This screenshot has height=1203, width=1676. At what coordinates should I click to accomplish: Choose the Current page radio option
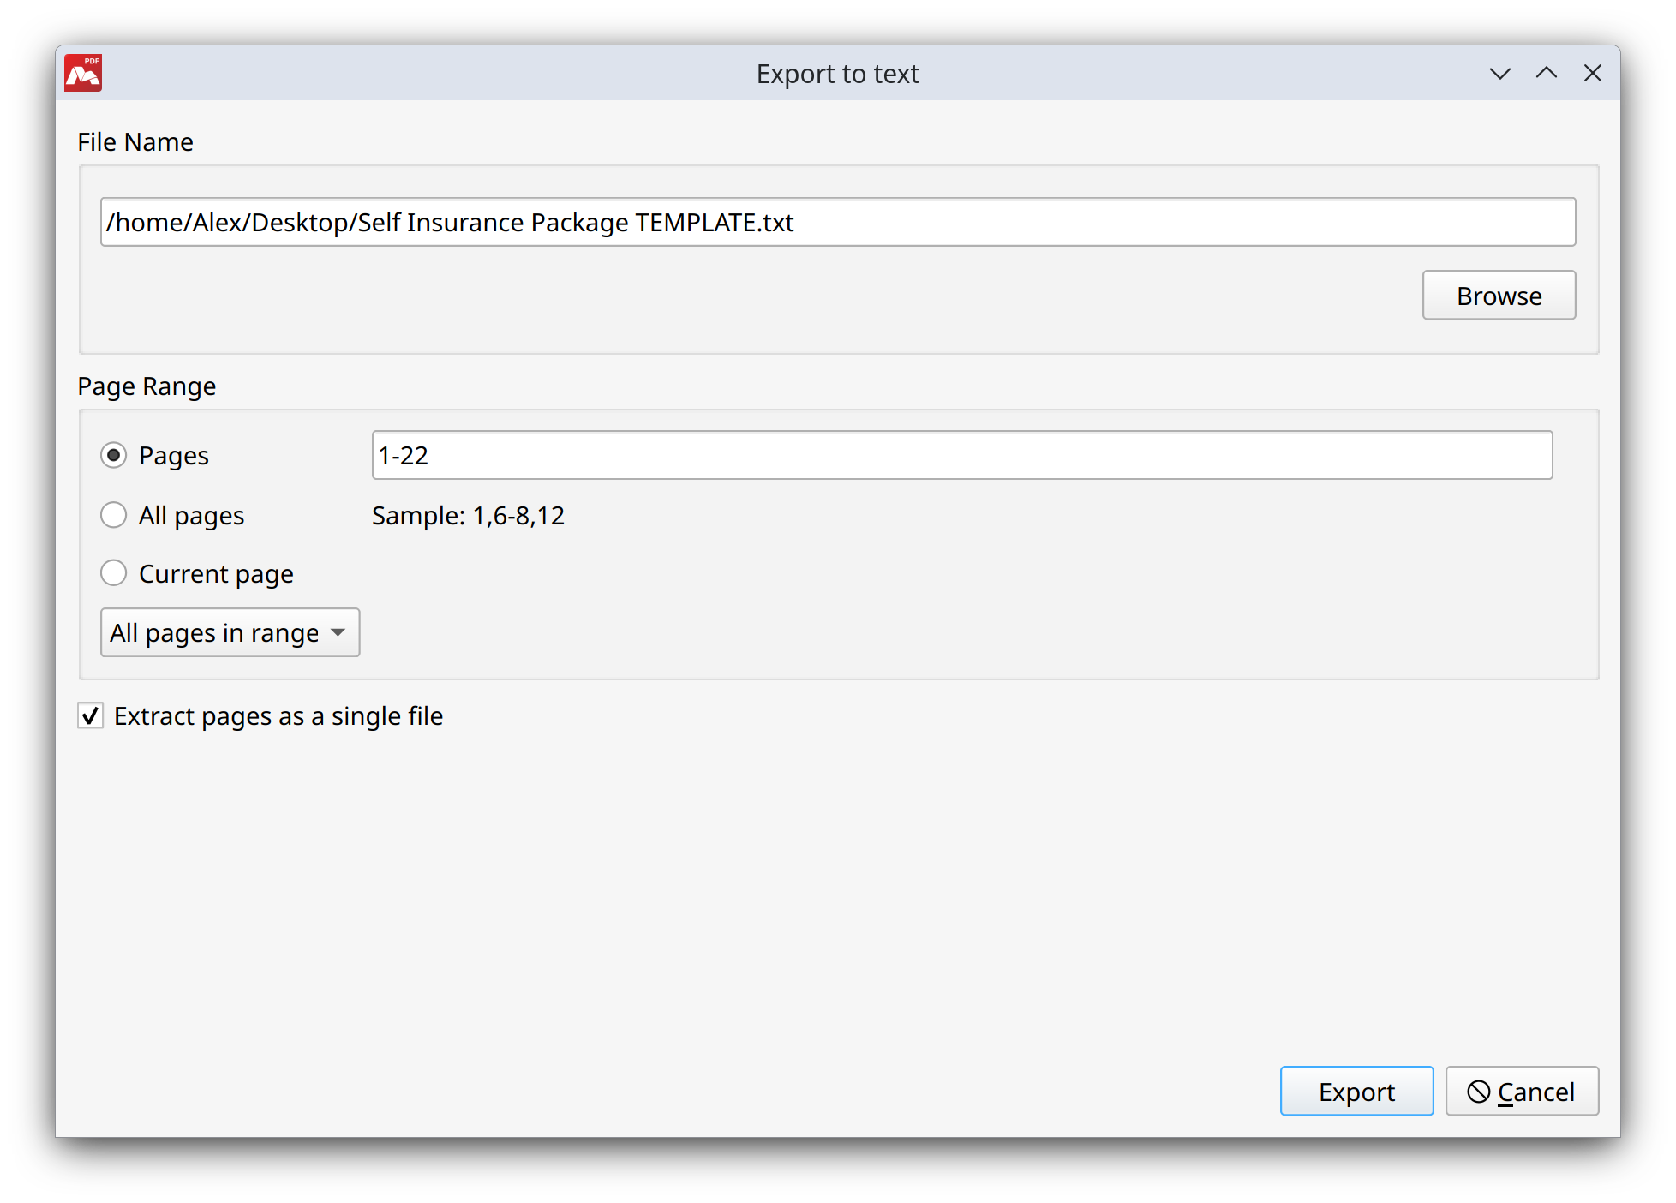113,572
